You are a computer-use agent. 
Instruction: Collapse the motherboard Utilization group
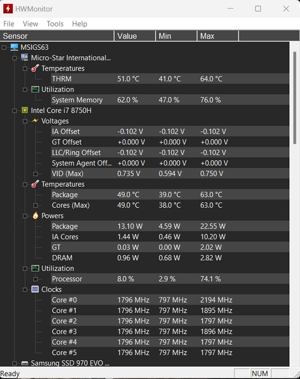point(25,90)
